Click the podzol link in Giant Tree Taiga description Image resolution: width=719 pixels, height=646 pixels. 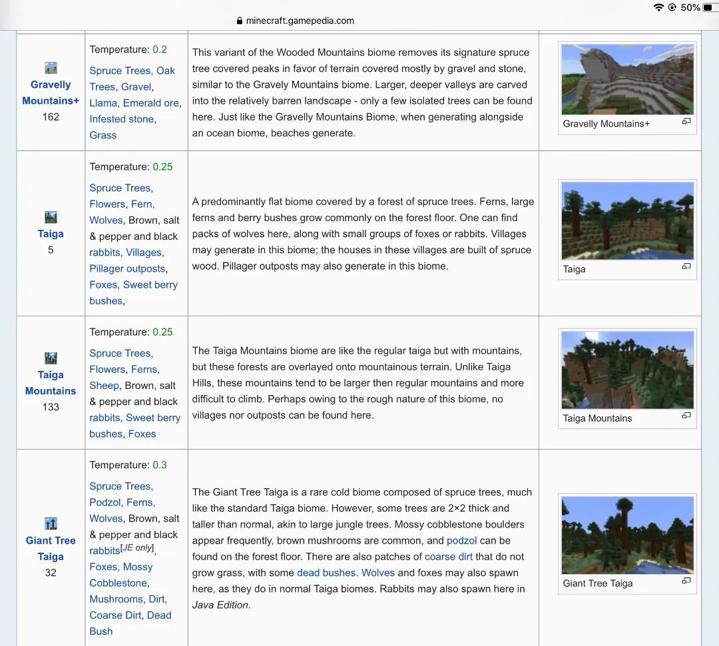pyautogui.click(x=461, y=540)
